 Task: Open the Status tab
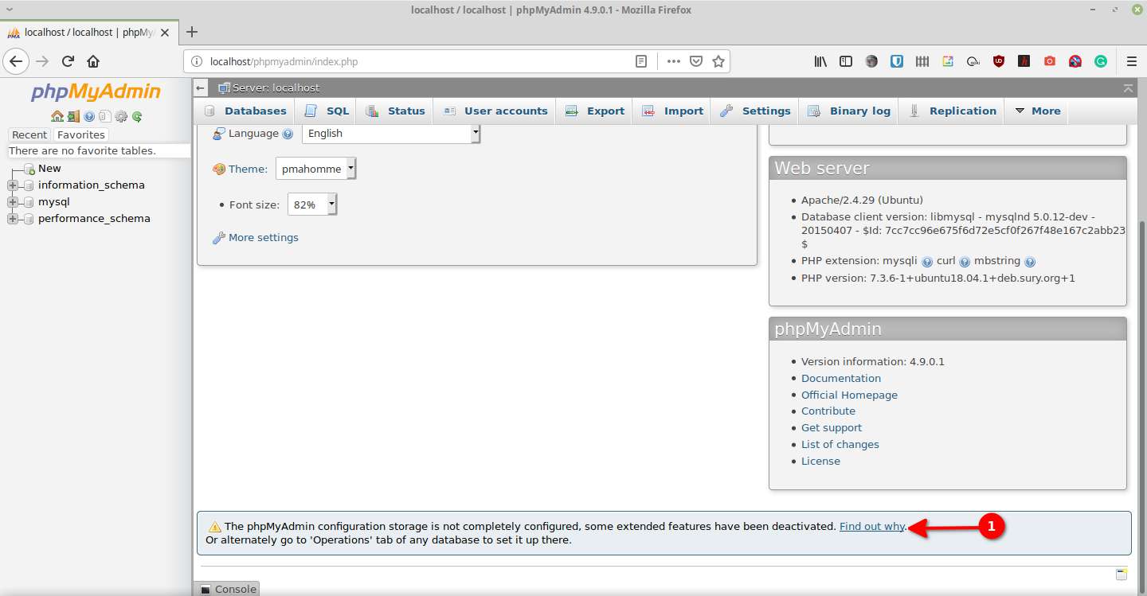(x=395, y=111)
